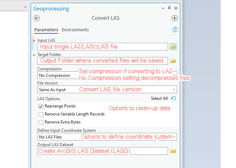Click the plus icon beside Convert LAS

click(175, 18)
